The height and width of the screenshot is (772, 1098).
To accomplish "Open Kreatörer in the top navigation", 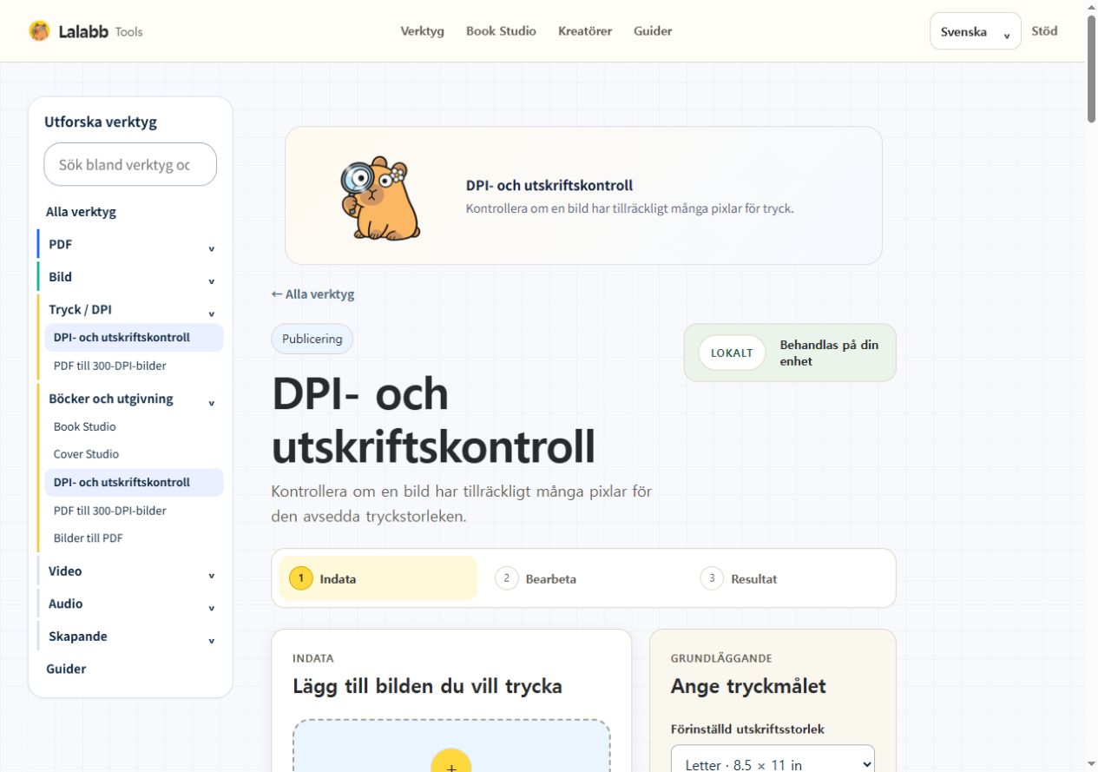I will pos(585,31).
